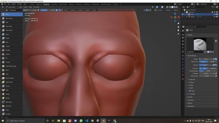Select the Rotate brush tool
The height and width of the screenshot is (123, 219).
tap(12, 98)
